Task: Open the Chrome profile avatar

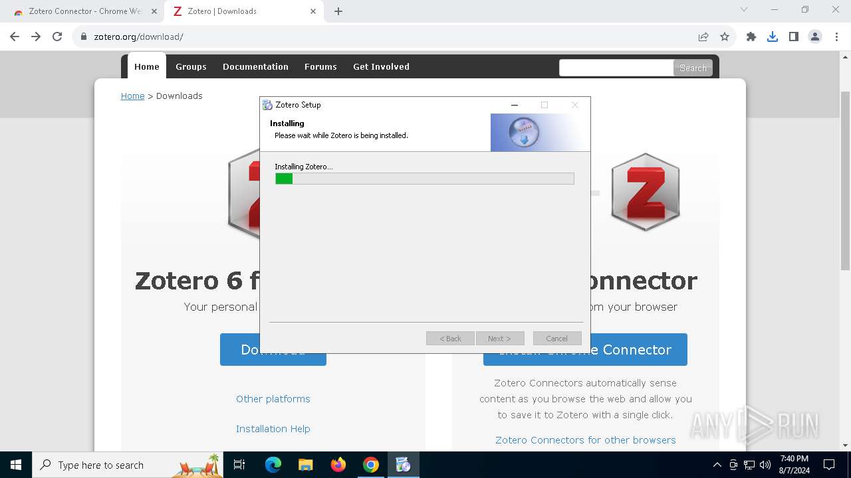Action: (x=815, y=37)
